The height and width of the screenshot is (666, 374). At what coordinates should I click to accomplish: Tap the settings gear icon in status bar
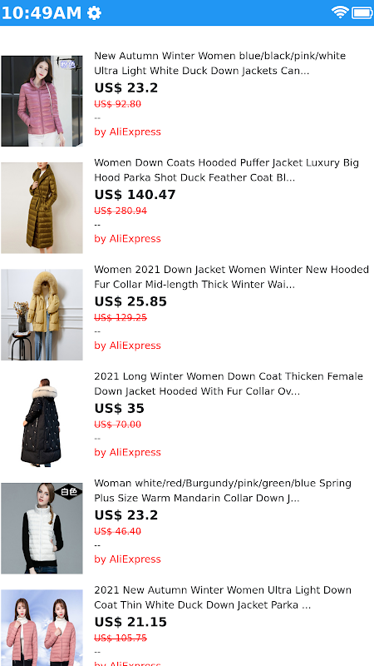[94, 13]
